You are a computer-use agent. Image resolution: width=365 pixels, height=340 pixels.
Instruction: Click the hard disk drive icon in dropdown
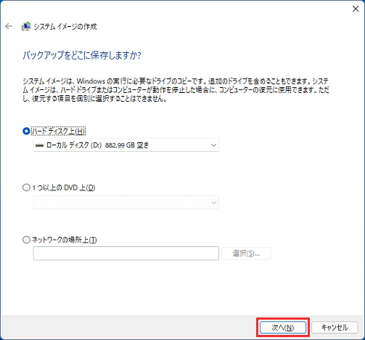click(39, 145)
